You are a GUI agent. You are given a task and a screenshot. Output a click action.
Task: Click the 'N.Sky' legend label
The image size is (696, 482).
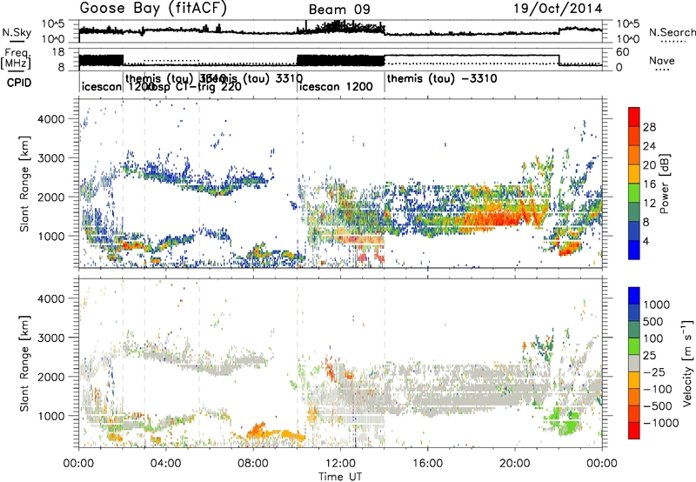[17, 32]
